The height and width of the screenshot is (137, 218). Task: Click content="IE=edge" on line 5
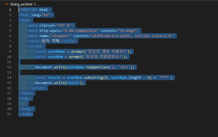click(x=119, y=30)
